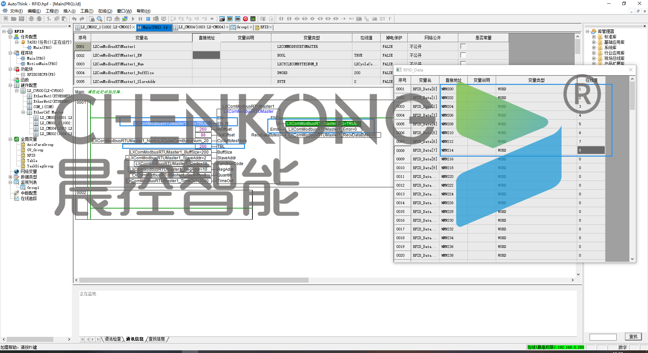Click the 变量名 column header in variable table
This screenshot has width=648, height=353.
coord(141,38)
